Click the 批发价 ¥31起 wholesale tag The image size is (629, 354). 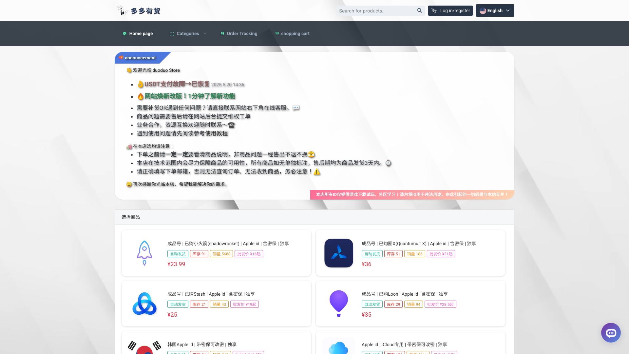[441, 254]
